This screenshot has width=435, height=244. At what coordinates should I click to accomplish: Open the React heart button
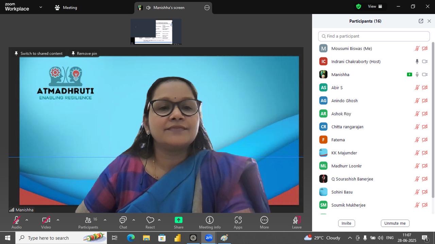tap(150, 222)
